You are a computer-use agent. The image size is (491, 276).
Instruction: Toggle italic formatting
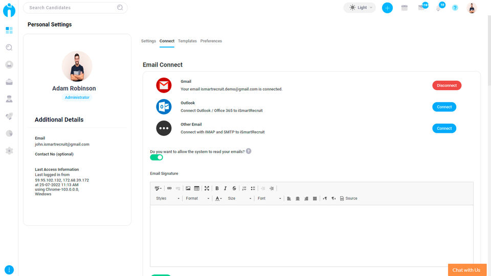pyautogui.click(x=225, y=189)
